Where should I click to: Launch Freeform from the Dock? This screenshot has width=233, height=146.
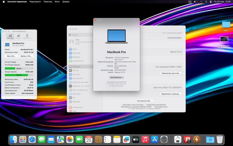click(x=126, y=140)
